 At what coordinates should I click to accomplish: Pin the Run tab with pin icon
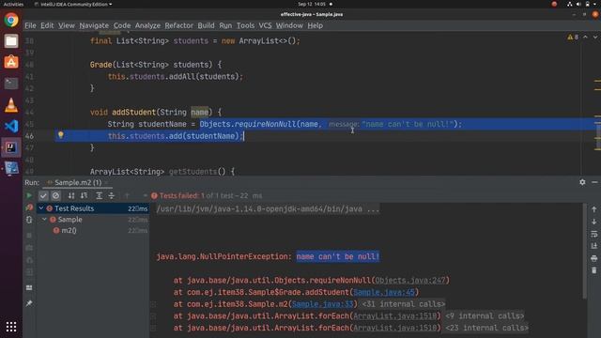click(x=29, y=303)
